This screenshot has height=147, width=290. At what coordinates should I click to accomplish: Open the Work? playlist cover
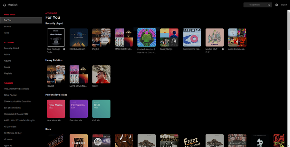click(x=101, y=74)
